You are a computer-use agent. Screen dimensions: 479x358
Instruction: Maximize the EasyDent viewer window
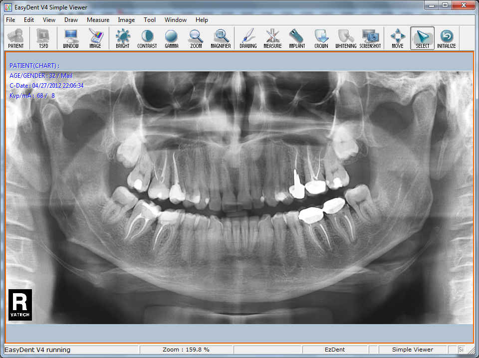[x=445, y=5]
